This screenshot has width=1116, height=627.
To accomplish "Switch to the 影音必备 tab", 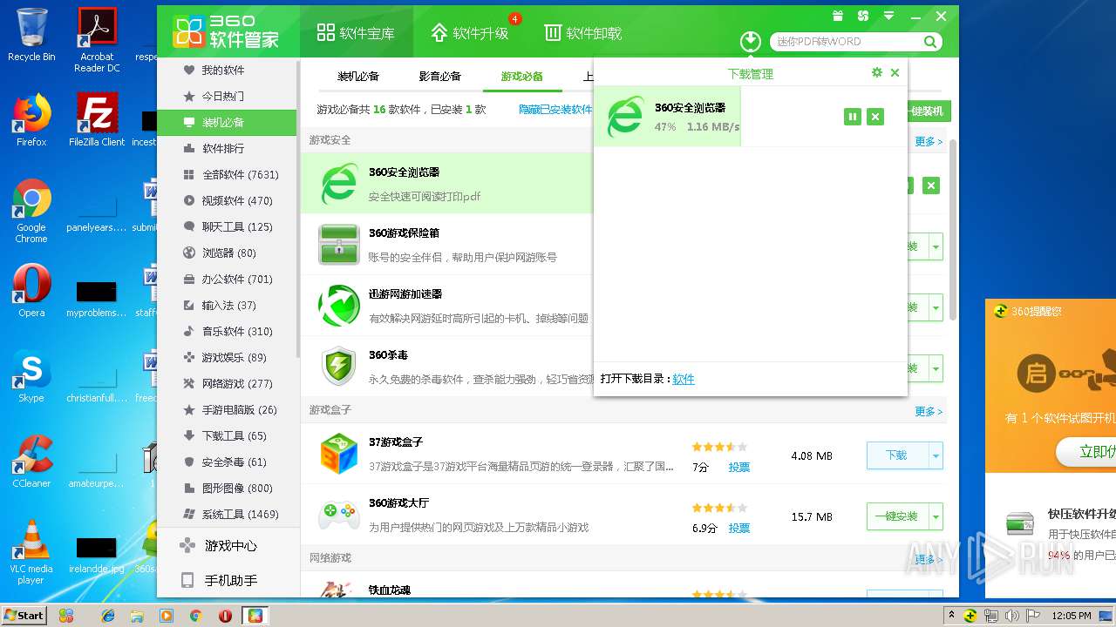I will pyautogui.click(x=439, y=77).
